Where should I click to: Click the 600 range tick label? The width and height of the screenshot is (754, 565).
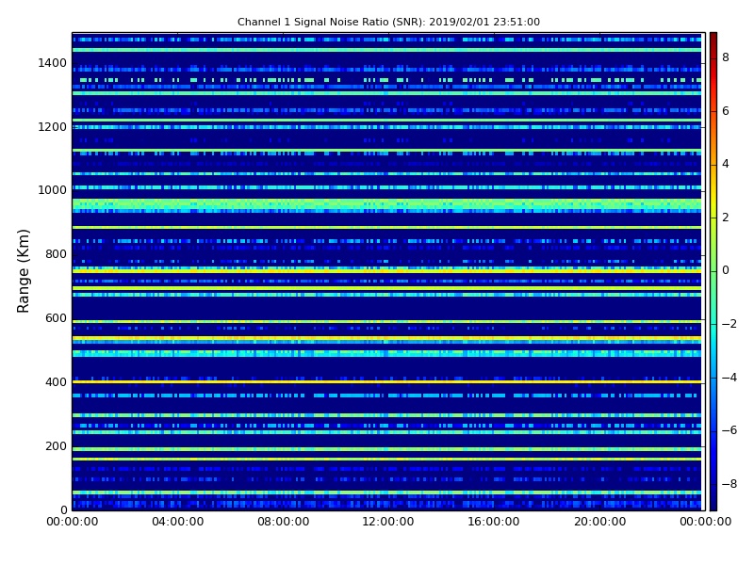point(56,318)
